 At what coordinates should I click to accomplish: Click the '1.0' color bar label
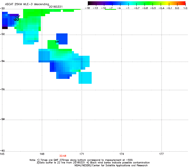pyautogui.click(x=185, y=8)
